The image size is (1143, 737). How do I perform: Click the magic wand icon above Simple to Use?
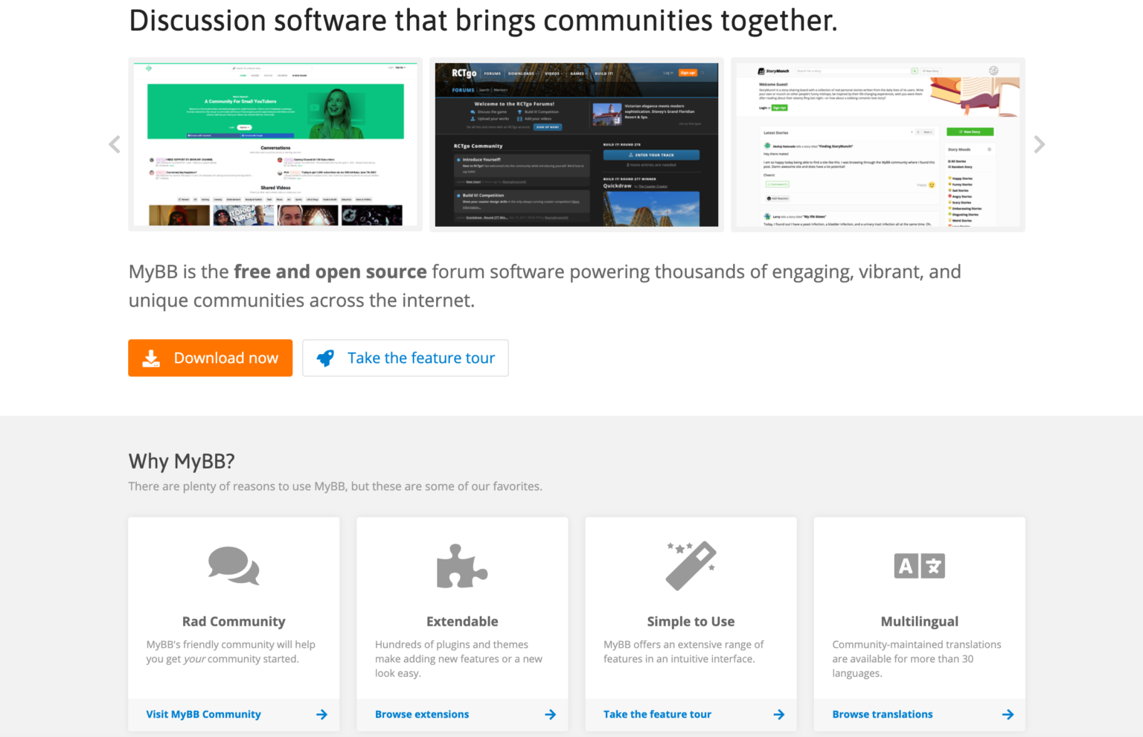691,565
